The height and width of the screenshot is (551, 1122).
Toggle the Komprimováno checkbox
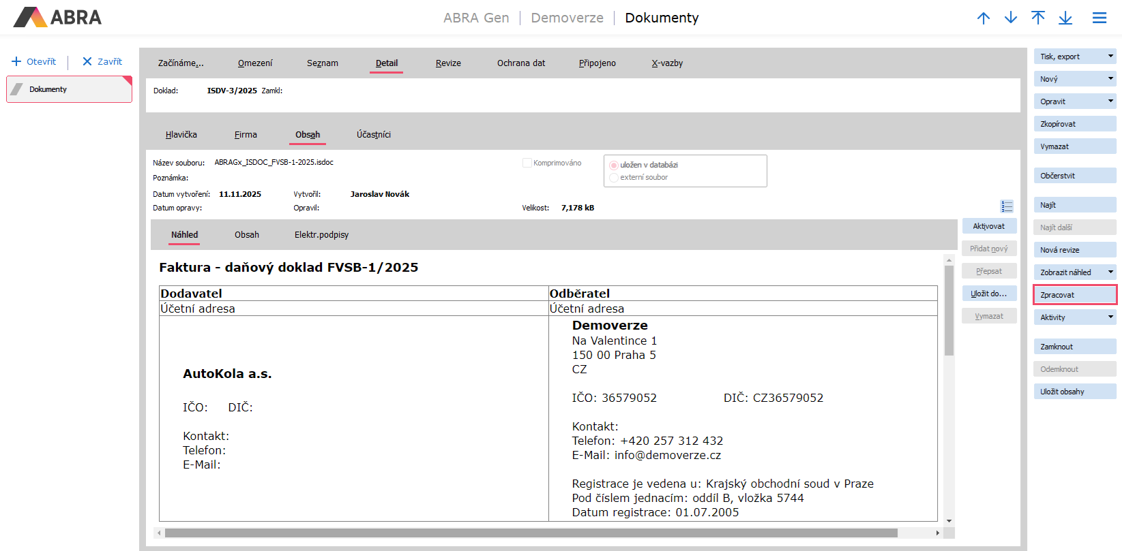click(x=527, y=163)
